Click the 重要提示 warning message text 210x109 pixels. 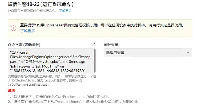[102, 25]
